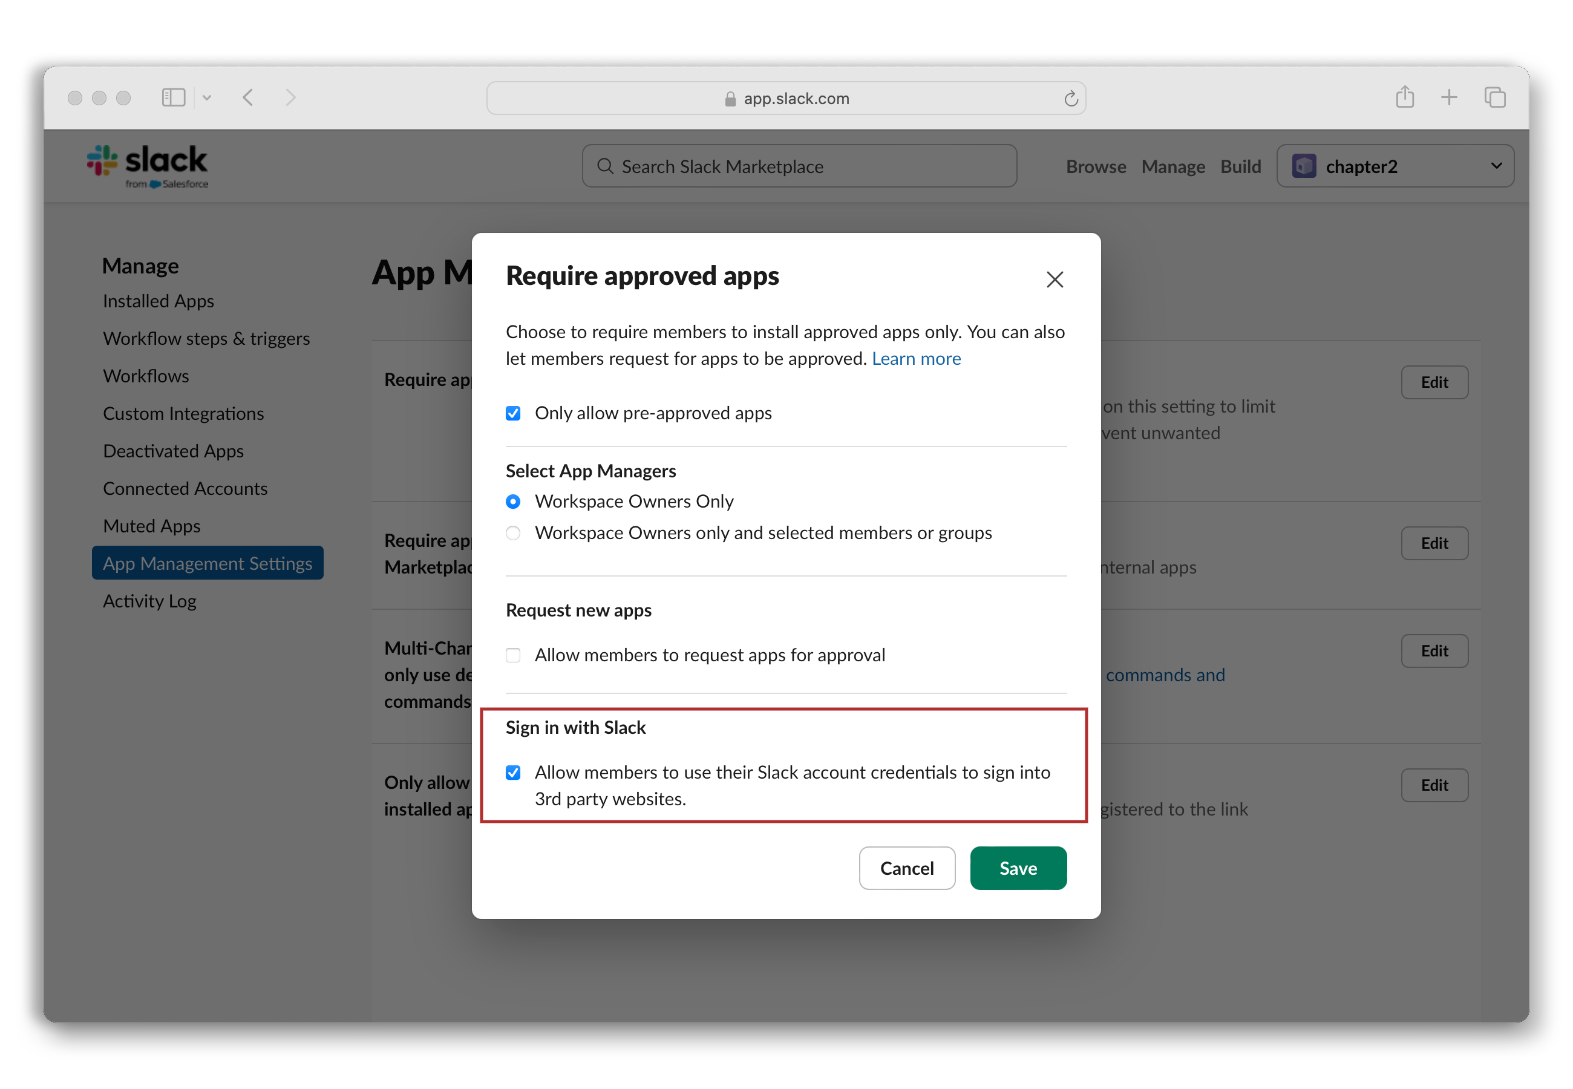Image resolution: width=1573 pixels, height=1089 pixels.
Task: Open Workflows in sidebar
Action: pos(146,376)
